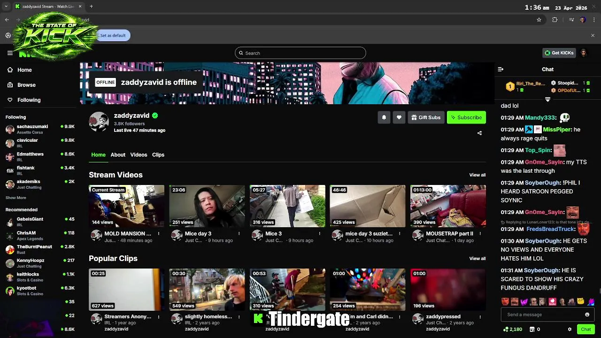Focus the Search input field

click(x=300, y=53)
